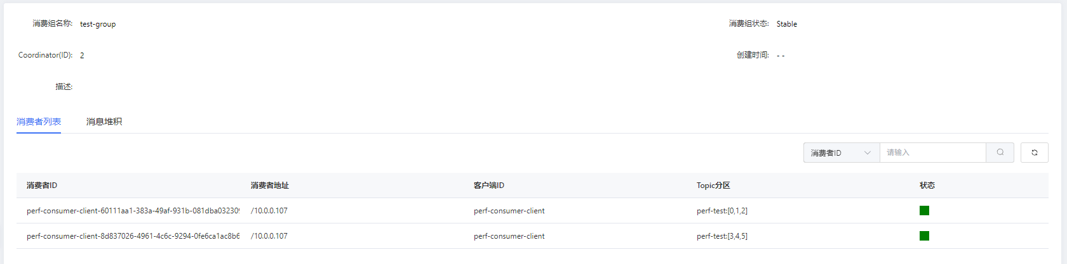Select consumer ID starting perf-consumer-client-8d837026

point(133,236)
